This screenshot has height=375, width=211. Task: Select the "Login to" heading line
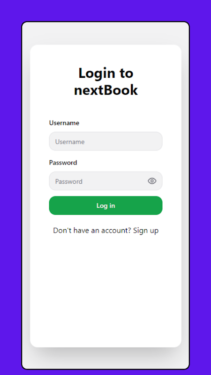click(x=106, y=73)
